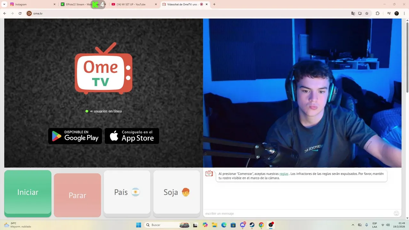
Task: Open the Wi-Fi network tray icon
Action: [383, 225]
